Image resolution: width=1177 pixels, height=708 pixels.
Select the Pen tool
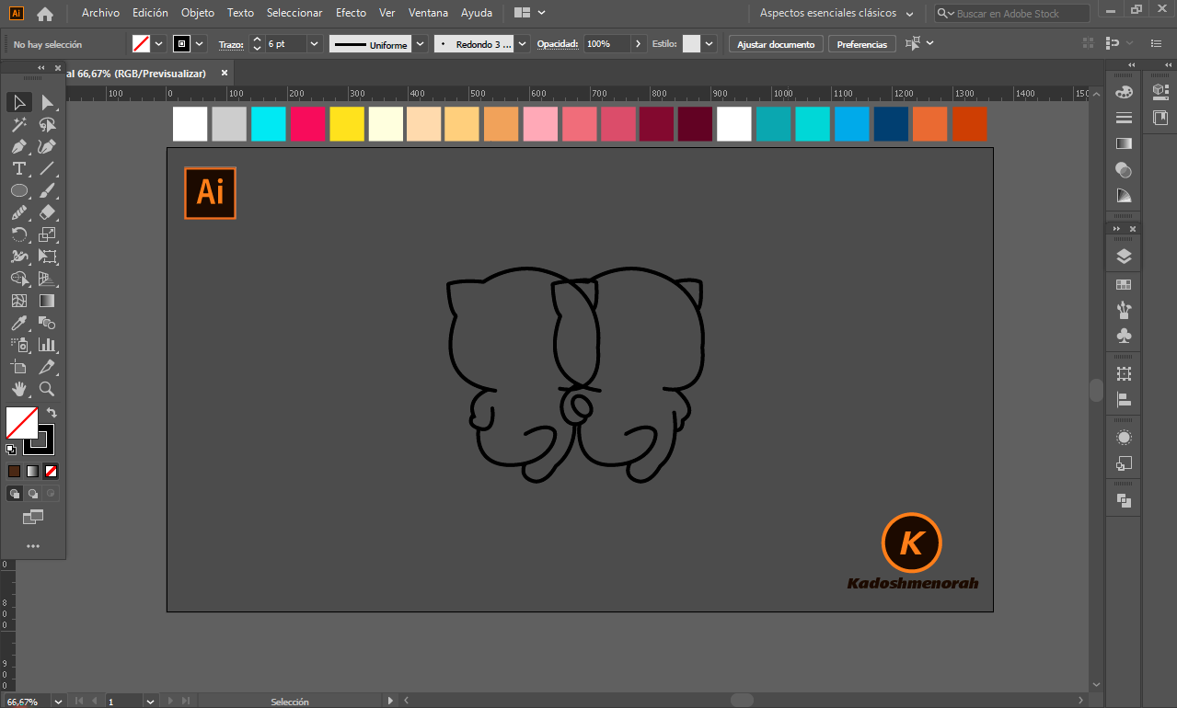(x=18, y=146)
